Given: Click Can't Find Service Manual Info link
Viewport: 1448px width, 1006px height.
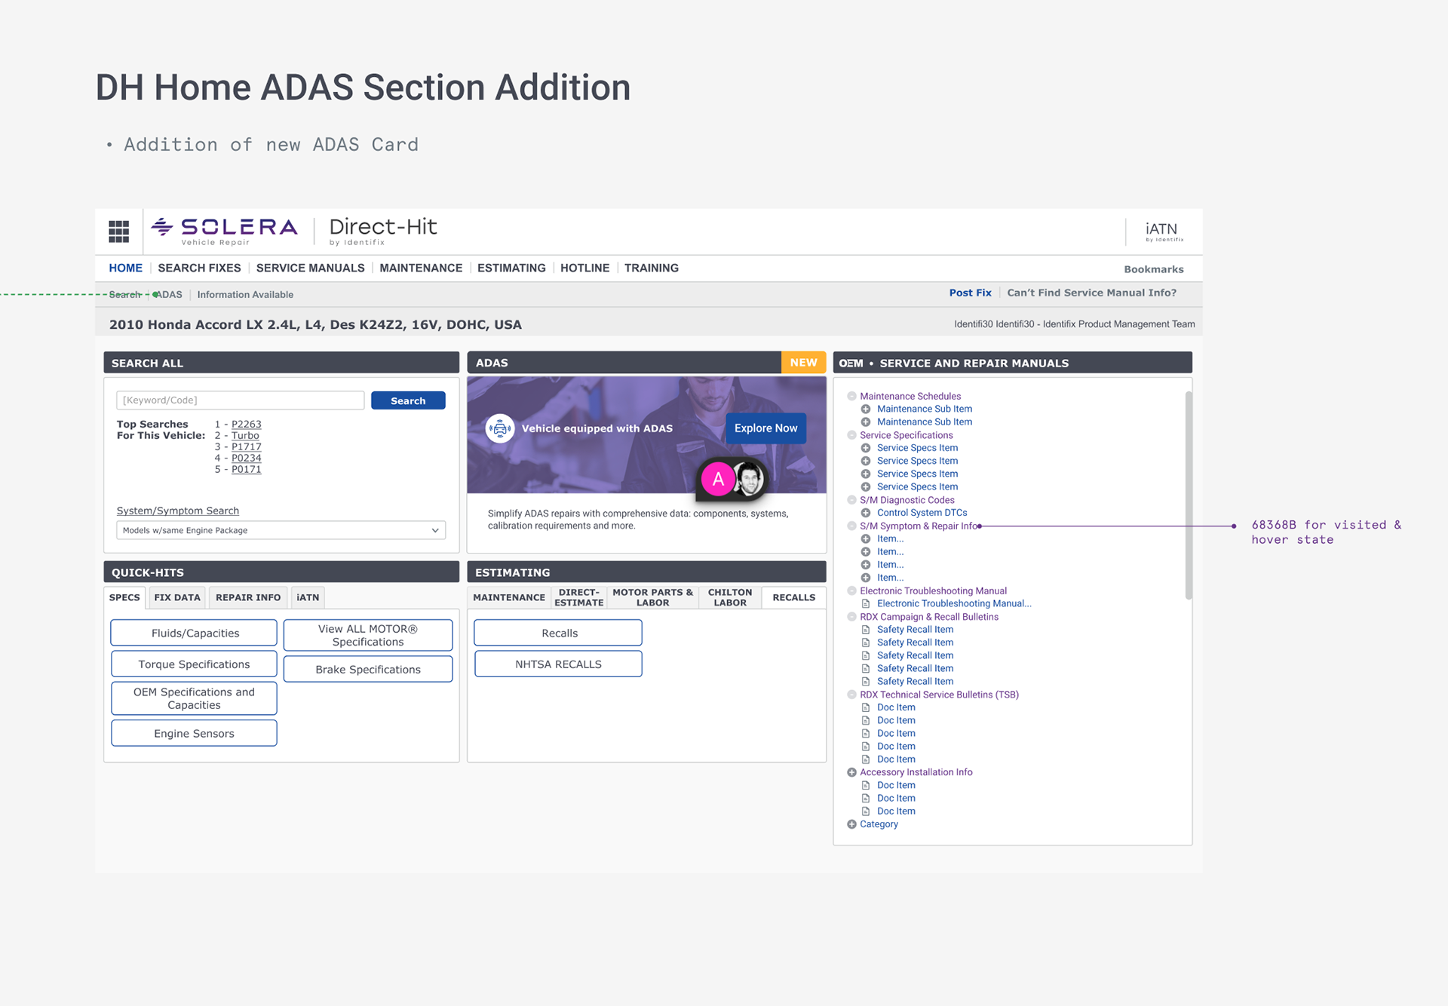Looking at the screenshot, I should [x=1091, y=293].
